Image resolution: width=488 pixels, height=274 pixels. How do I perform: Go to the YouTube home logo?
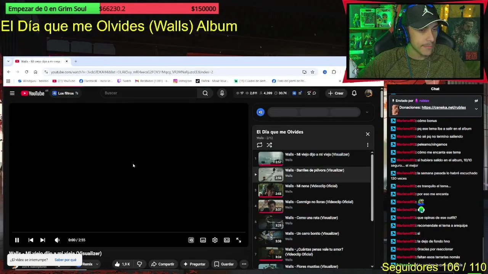coord(33,93)
